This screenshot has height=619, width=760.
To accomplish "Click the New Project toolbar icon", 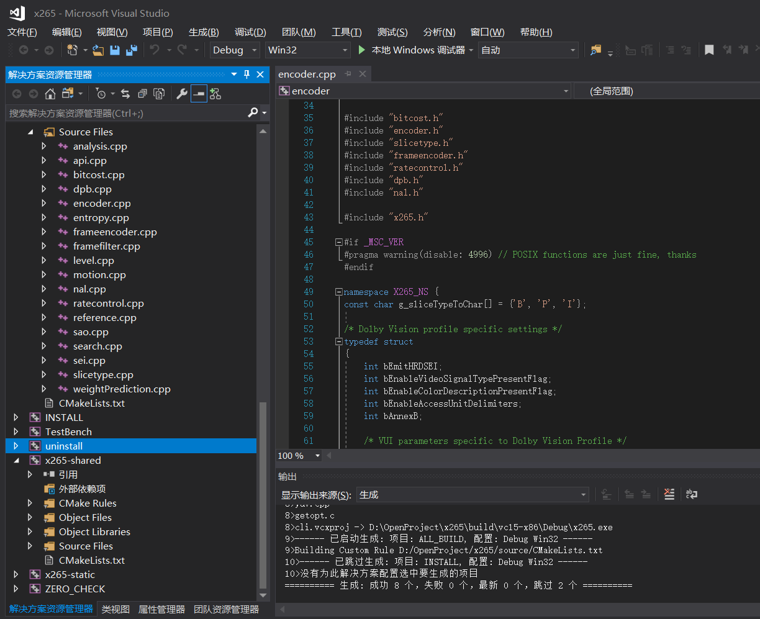I will click(72, 50).
